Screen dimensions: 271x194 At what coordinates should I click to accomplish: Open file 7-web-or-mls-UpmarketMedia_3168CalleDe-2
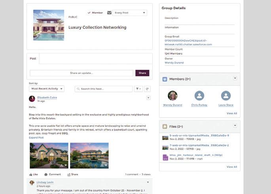tap(199, 145)
